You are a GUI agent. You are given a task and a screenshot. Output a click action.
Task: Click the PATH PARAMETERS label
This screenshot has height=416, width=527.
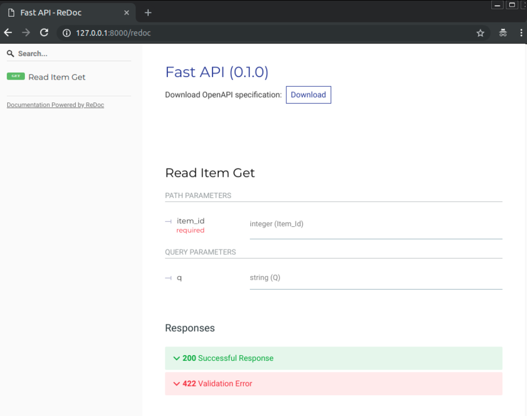coord(198,196)
